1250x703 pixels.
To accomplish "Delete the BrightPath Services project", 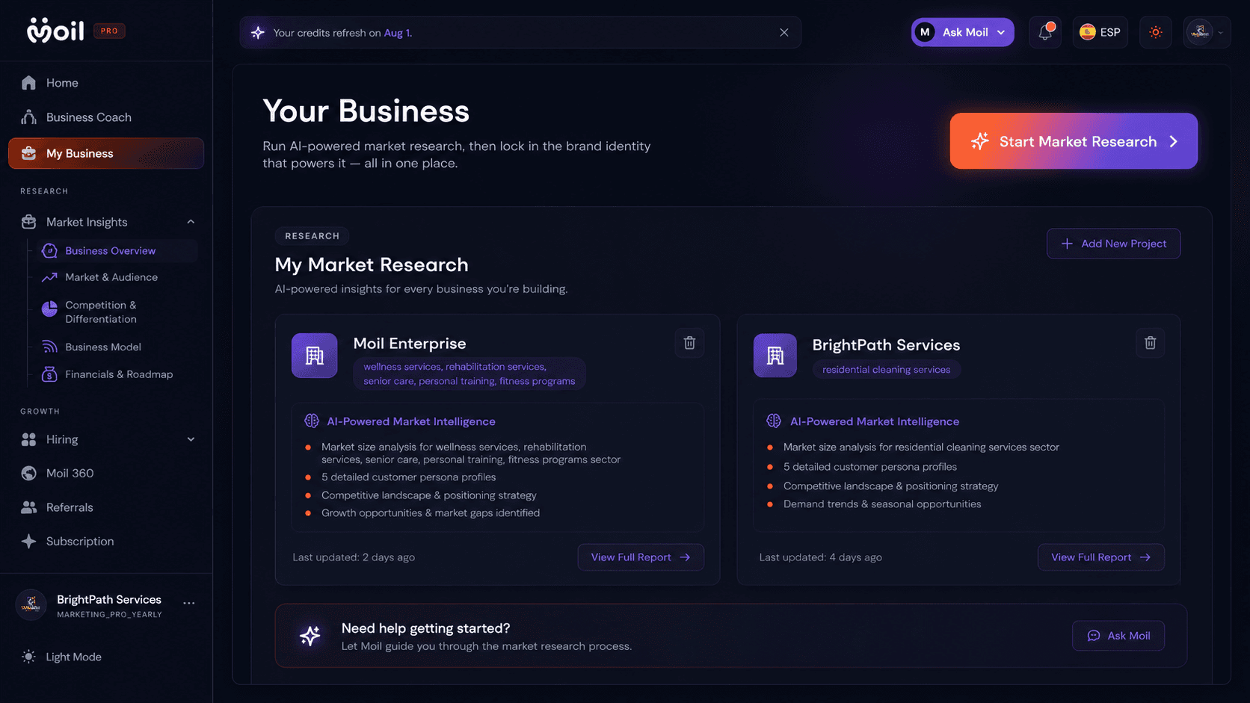I will tap(1150, 343).
